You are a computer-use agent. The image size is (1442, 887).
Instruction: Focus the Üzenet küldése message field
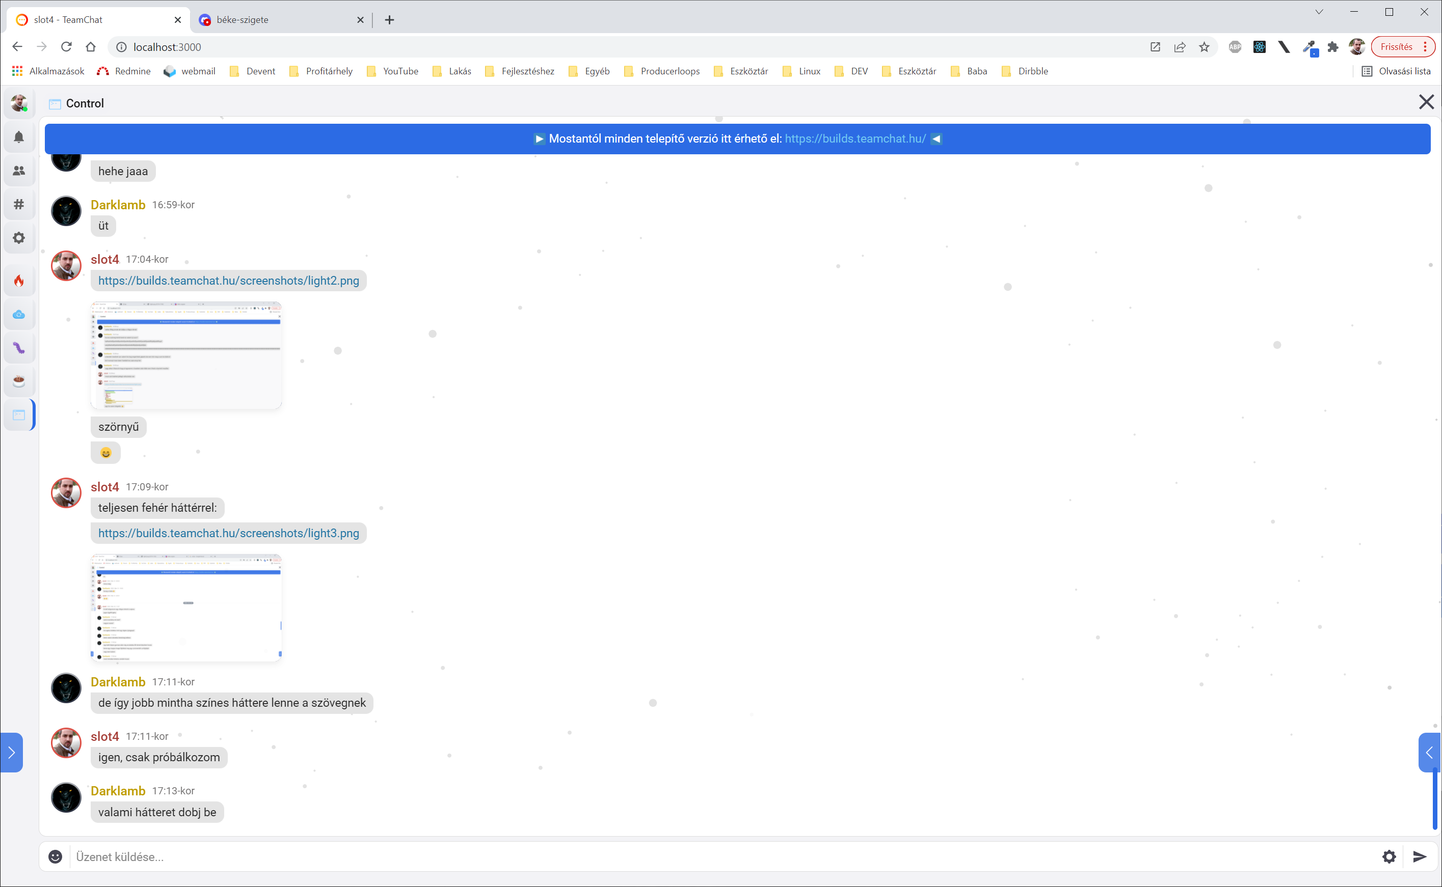[x=704, y=856]
